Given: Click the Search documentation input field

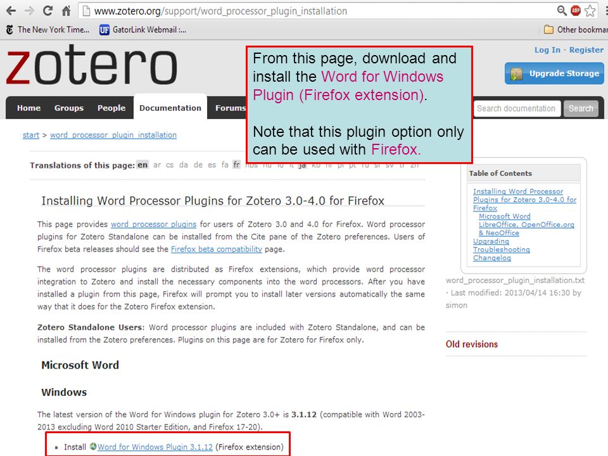Looking at the screenshot, I should point(517,108).
